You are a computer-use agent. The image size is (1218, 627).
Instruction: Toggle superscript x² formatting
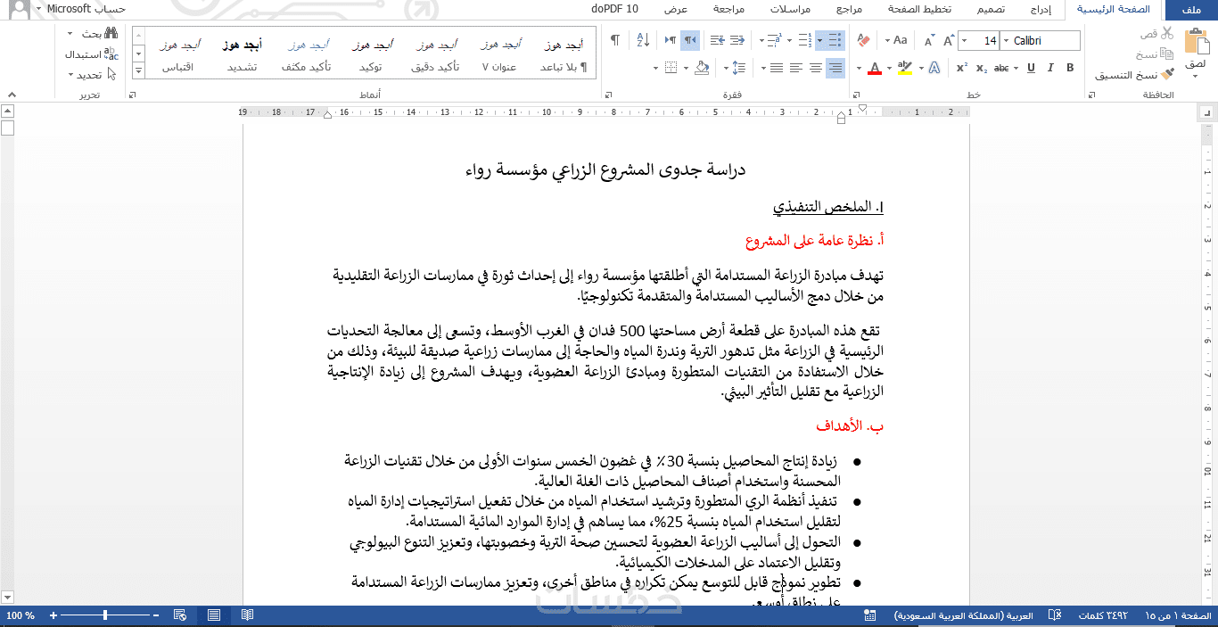click(962, 68)
